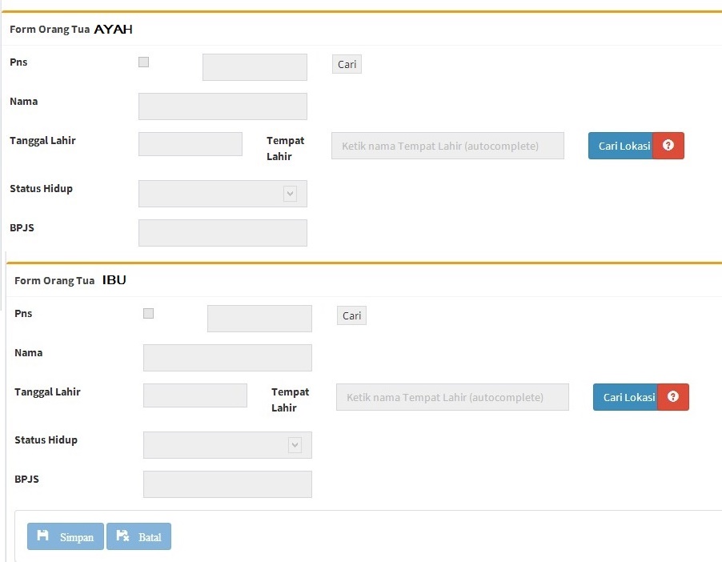Save the form with Simpan button
Image resolution: width=722 pixels, height=562 pixels.
pyautogui.click(x=66, y=536)
